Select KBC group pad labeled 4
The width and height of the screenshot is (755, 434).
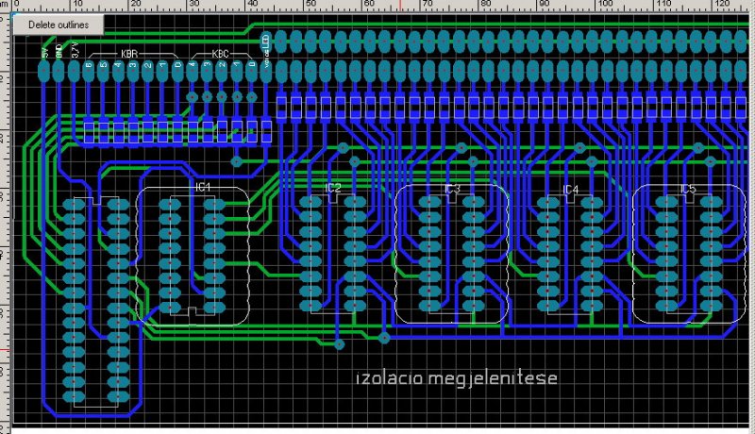coord(193,71)
